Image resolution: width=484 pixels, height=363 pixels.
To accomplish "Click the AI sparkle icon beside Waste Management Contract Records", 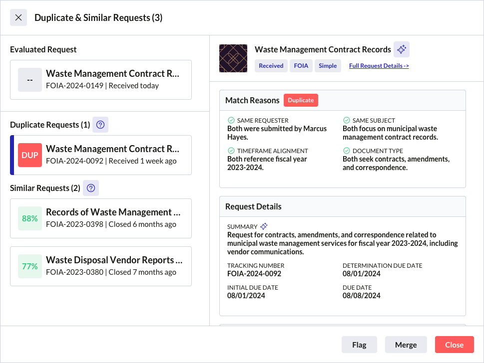I will 401,49.
